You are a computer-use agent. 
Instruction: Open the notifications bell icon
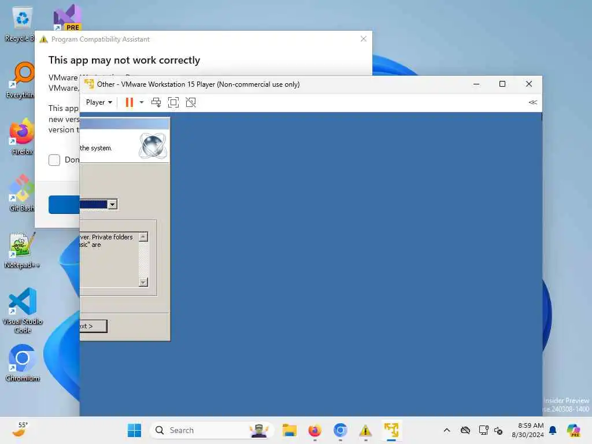(x=553, y=430)
